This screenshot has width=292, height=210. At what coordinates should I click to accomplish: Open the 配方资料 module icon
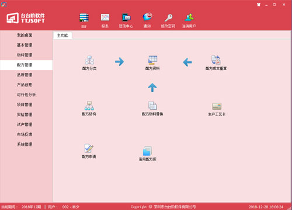pyautogui.click(x=152, y=60)
